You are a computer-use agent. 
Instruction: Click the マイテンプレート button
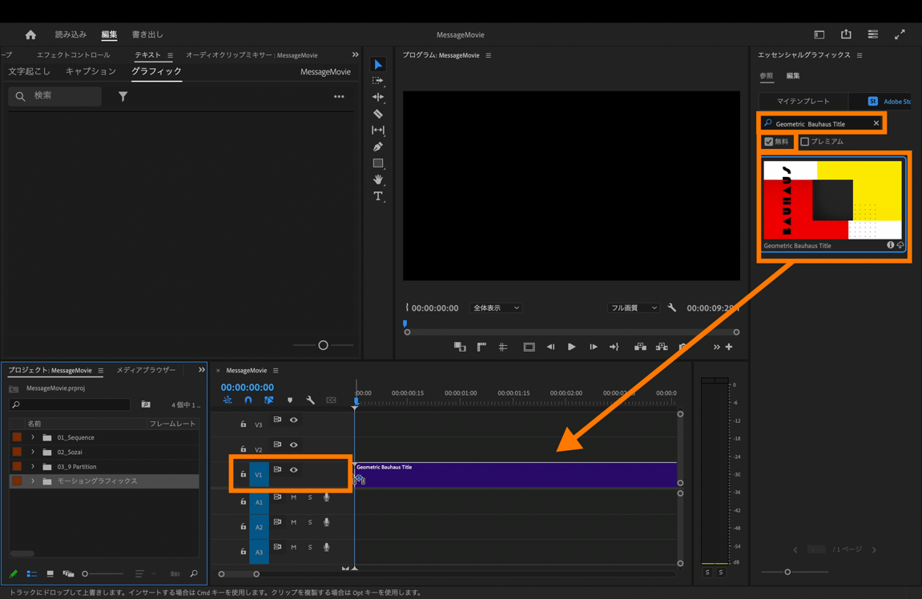pyautogui.click(x=803, y=102)
